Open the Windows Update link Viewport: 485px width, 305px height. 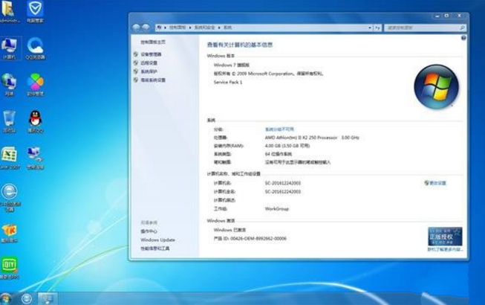pyautogui.click(x=157, y=240)
